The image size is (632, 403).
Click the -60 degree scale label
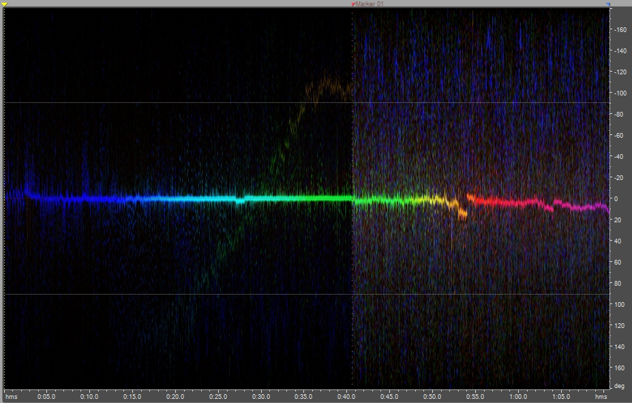point(619,136)
